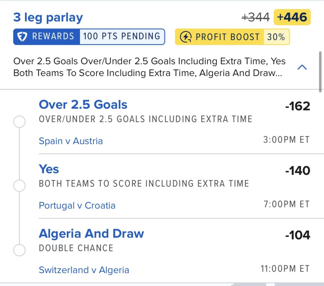Click the struck-through +344 original odds
Viewport: 324px width, 286px height.
point(256,17)
